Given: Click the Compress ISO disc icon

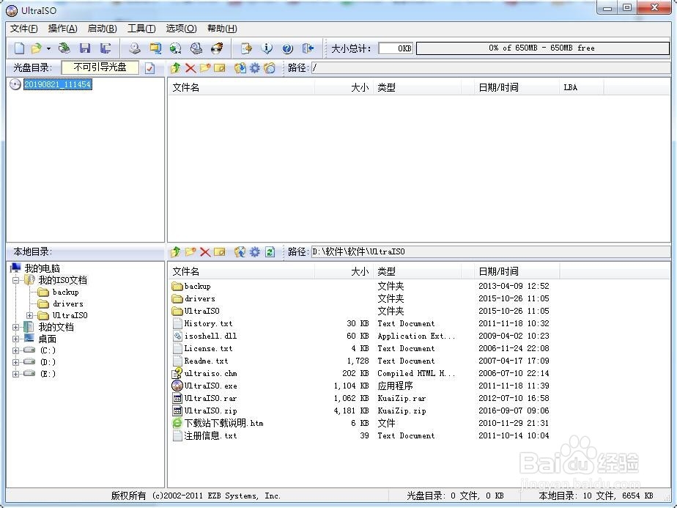Looking at the screenshot, I should [x=175, y=48].
